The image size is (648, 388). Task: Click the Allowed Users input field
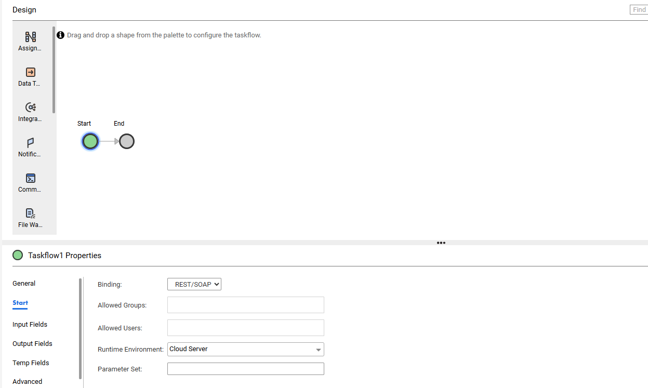pos(246,328)
